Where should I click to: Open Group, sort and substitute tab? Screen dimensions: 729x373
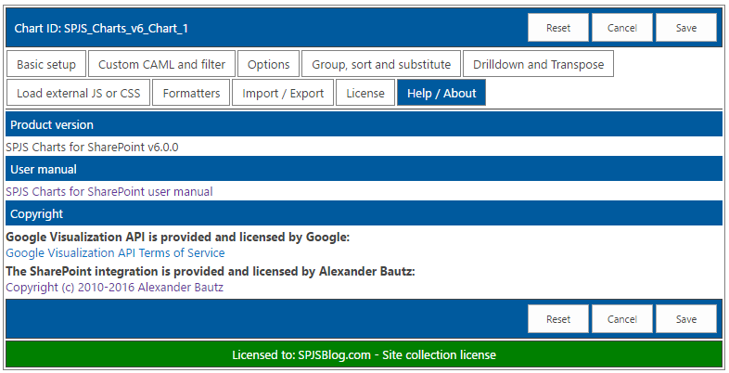tap(381, 64)
